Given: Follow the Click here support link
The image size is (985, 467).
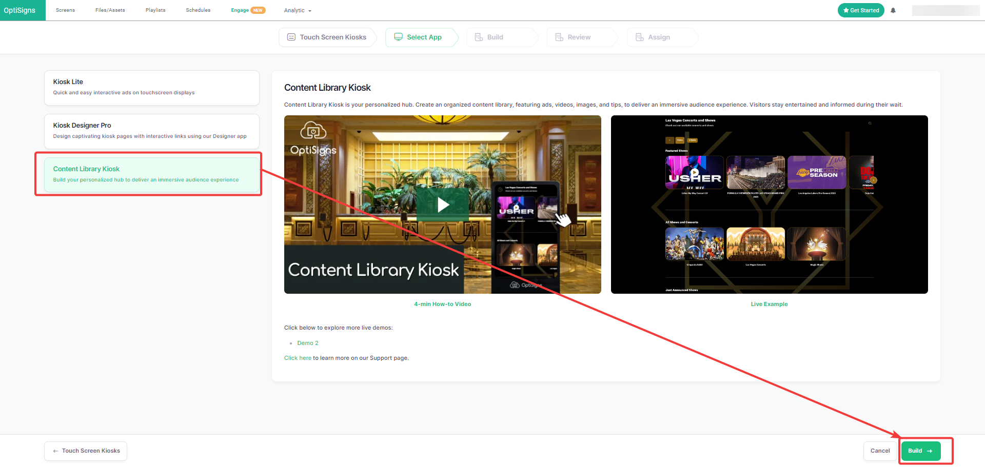Looking at the screenshot, I should [298, 358].
